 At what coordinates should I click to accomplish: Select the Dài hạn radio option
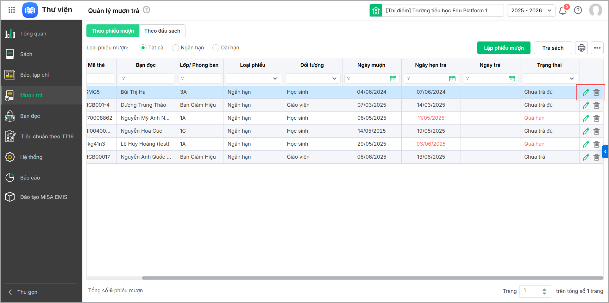[216, 48]
